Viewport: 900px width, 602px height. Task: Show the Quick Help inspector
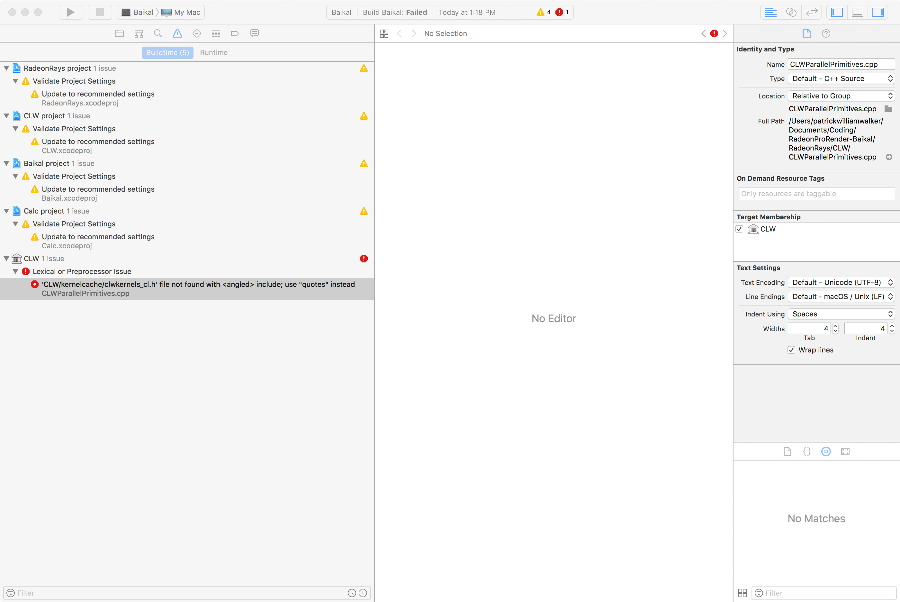click(x=826, y=33)
